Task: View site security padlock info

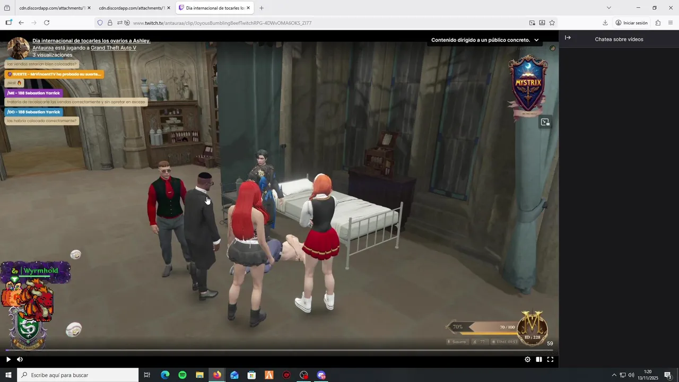Action: (110, 23)
